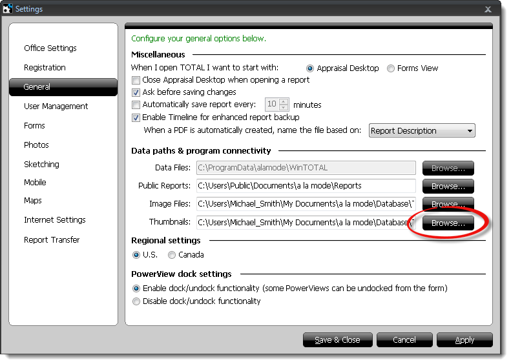Open the Maps settings section
Viewport: 511px width, 364px height.
coord(32,201)
